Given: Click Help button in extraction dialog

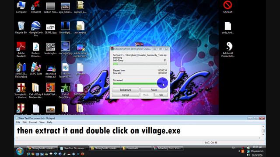Looking at the screenshot, I should tap(161, 95).
